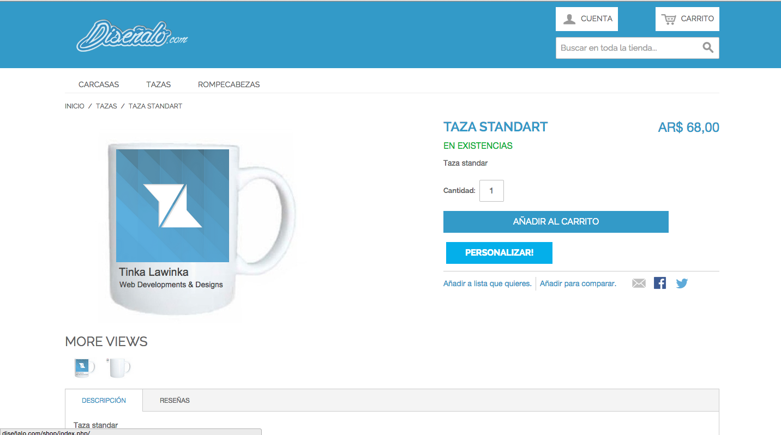
Task: Share product via email envelope icon
Action: pyautogui.click(x=639, y=283)
